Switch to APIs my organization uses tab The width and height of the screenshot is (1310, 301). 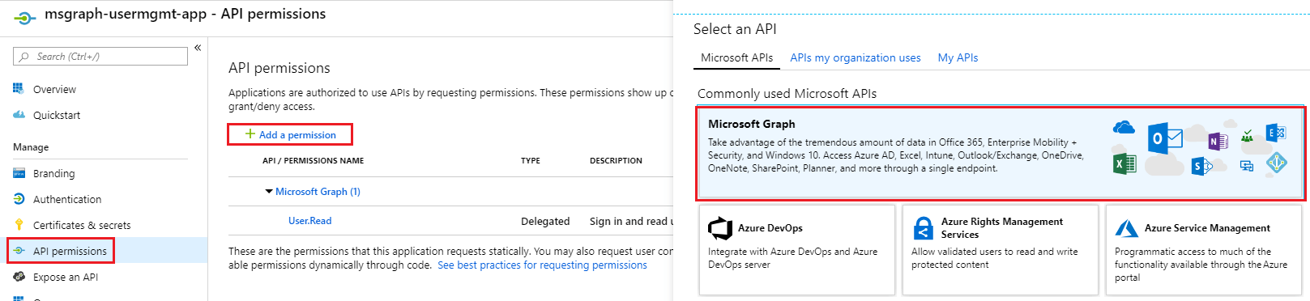[856, 57]
